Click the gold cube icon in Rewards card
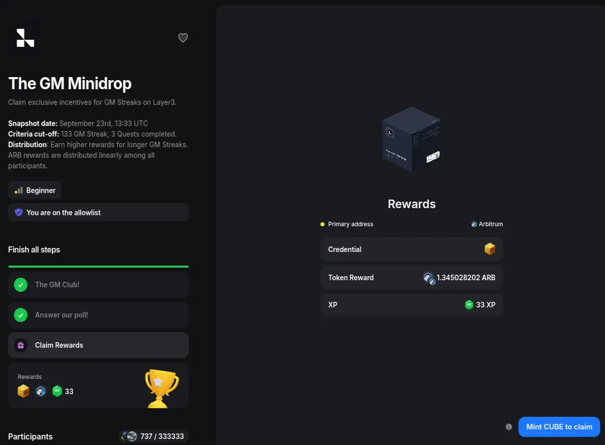Image resolution: width=605 pixels, height=445 pixels. pyautogui.click(x=24, y=391)
